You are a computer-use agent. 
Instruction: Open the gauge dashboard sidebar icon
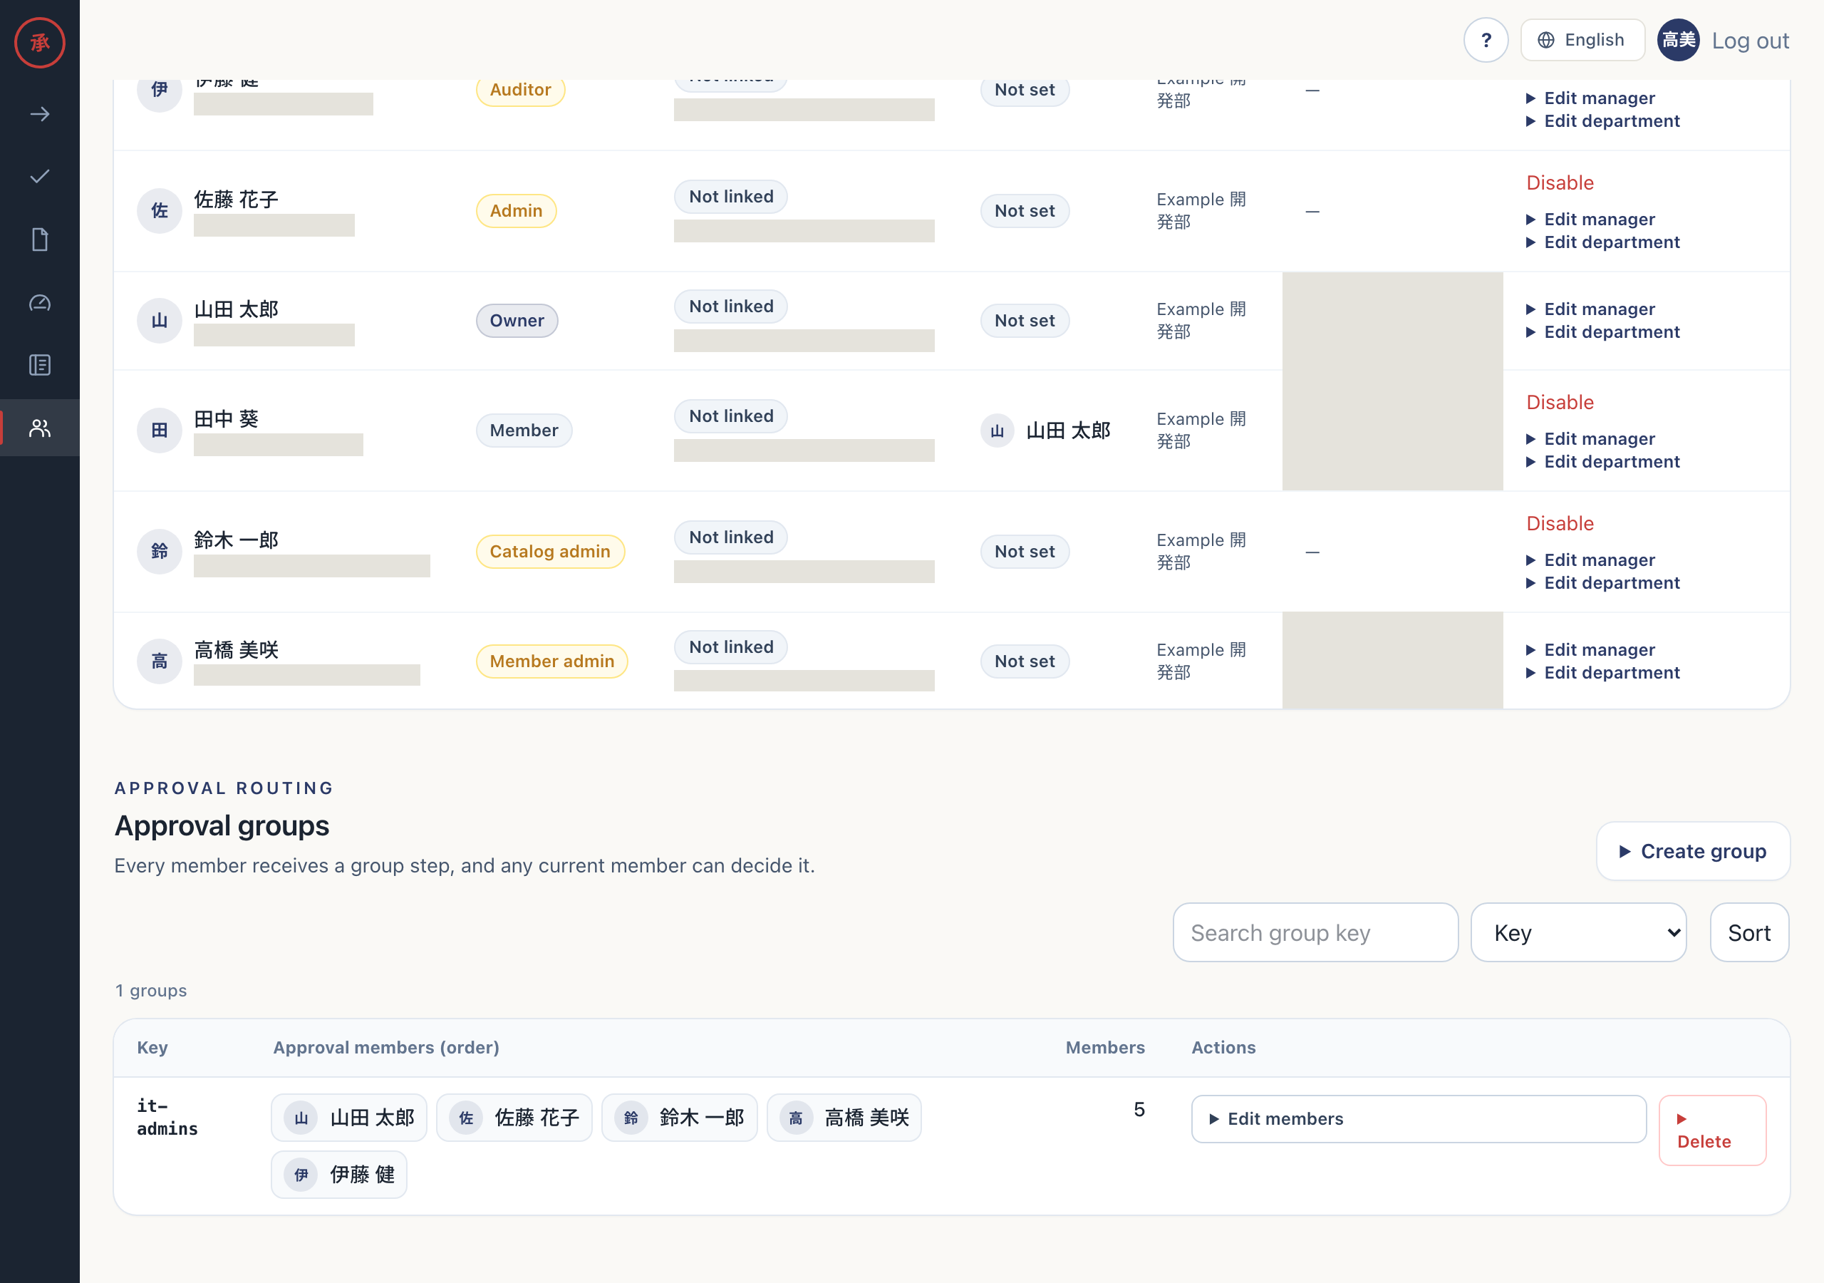click(40, 302)
